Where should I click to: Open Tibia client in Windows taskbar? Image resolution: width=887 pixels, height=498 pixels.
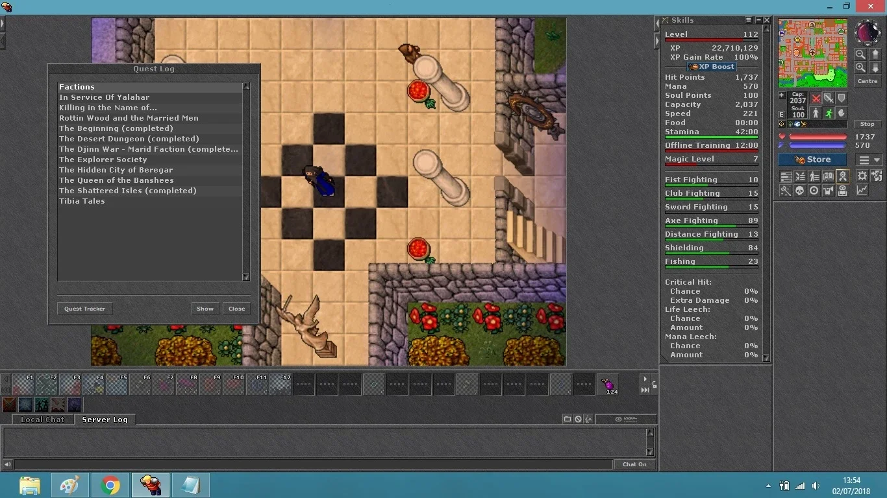[151, 485]
